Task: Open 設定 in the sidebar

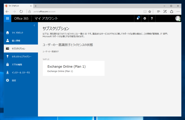Action: click(21, 80)
